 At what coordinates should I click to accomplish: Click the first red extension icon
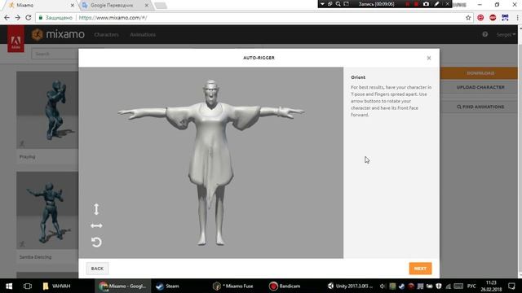480,18
